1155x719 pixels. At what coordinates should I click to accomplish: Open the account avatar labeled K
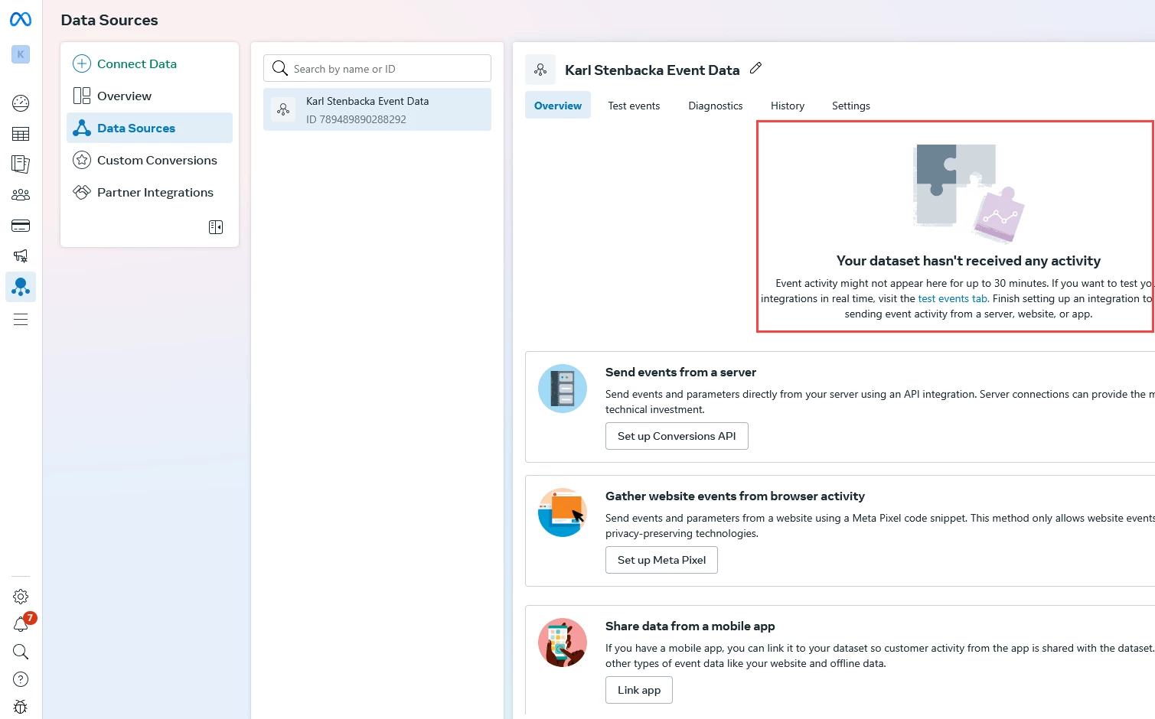pyautogui.click(x=21, y=54)
